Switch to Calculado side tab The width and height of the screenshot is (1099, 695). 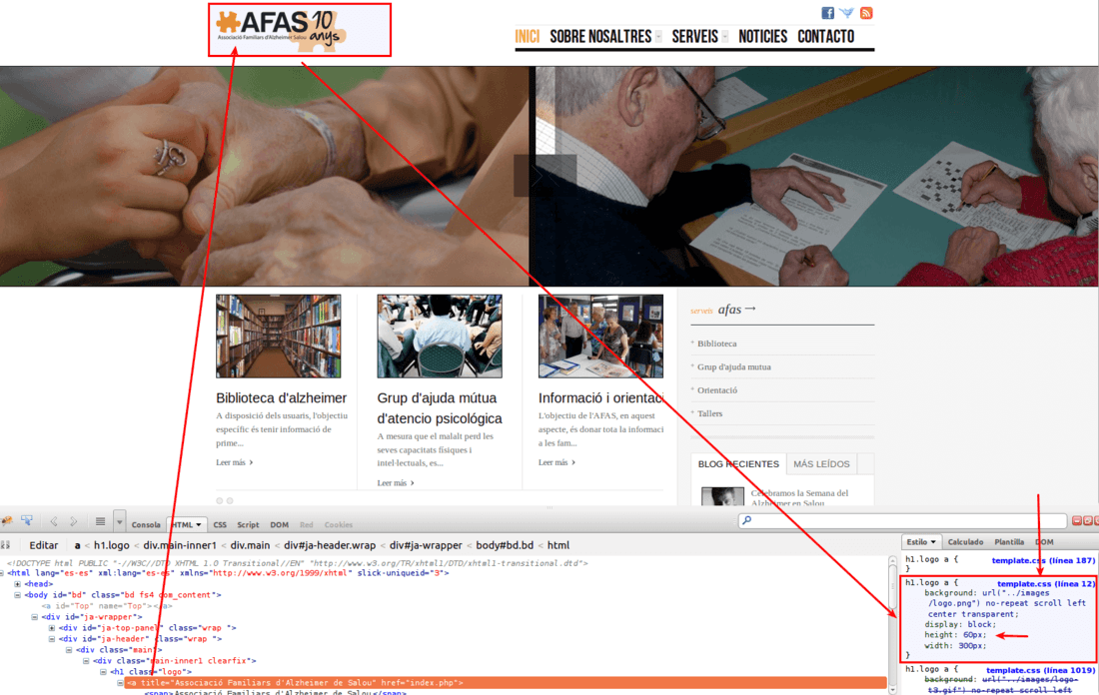965,542
